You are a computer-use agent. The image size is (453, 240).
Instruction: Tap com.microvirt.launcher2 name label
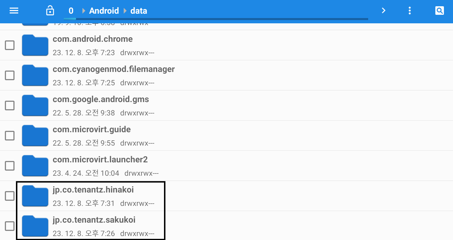coord(100,160)
